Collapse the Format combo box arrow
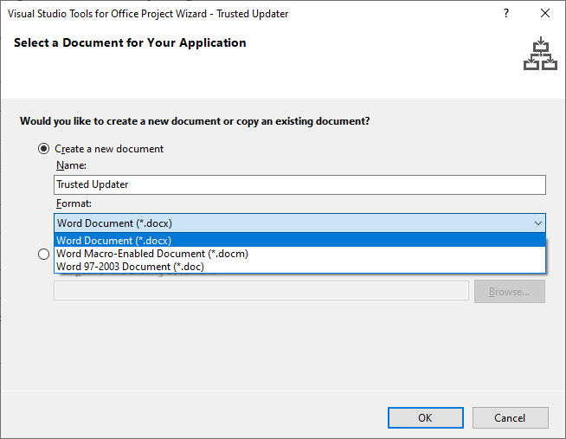The image size is (566, 439). coord(537,223)
